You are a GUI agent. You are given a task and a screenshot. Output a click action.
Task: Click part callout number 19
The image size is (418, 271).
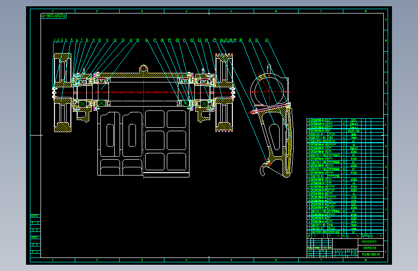pyautogui.click(x=169, y=40)
